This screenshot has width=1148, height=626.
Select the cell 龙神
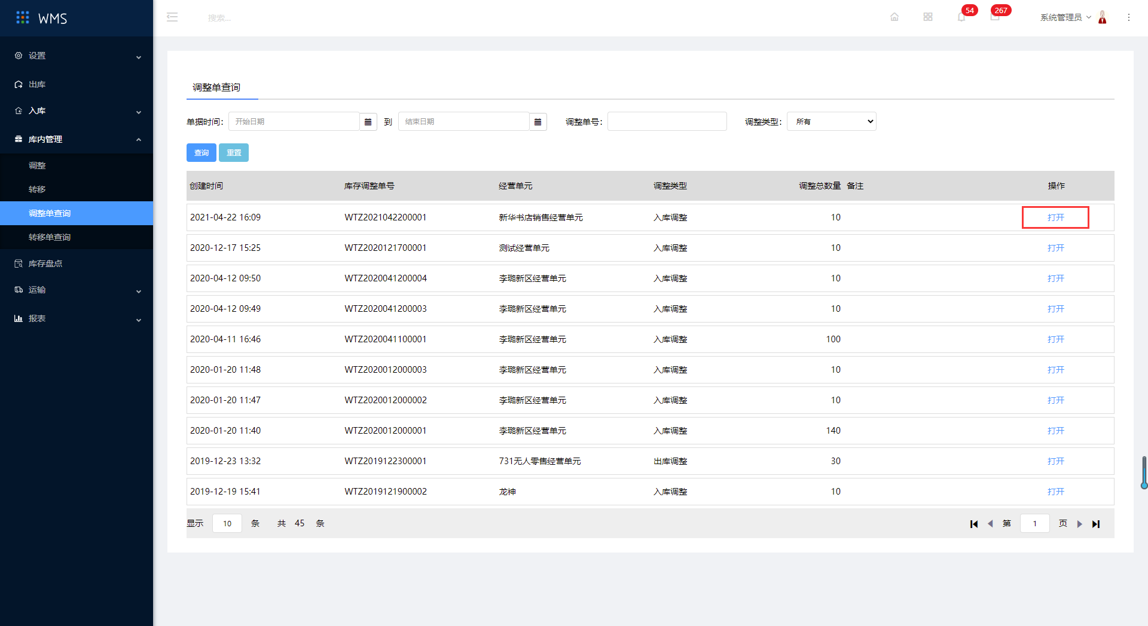coord(508,492)
